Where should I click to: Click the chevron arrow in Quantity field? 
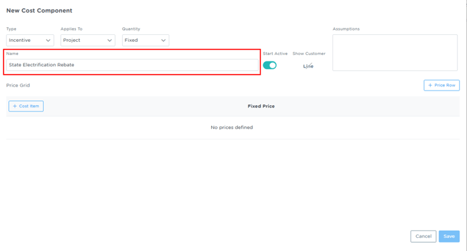point(163,40)
